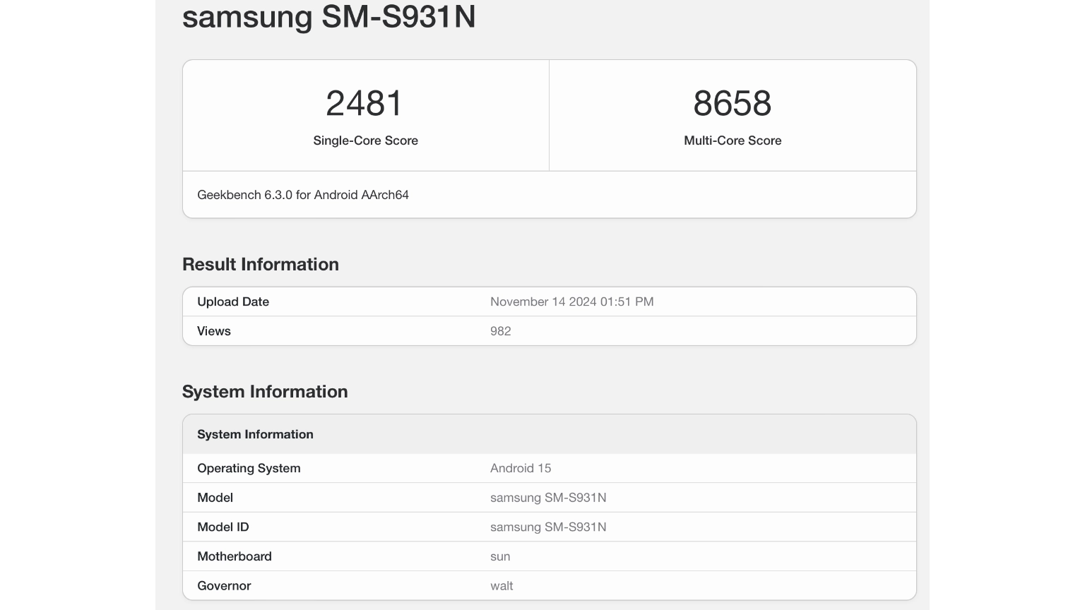Image resolution: width=1085 pixels, height=610 pixels.
Task: Click the November 14 2024 upload date value
Action: [571, 301]
